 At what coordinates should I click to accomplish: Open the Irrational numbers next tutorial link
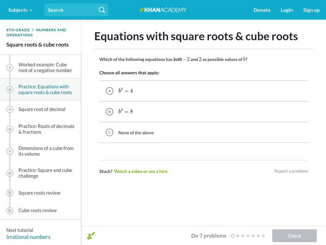29,237
